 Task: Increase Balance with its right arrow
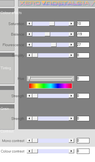tap(71, 34)
